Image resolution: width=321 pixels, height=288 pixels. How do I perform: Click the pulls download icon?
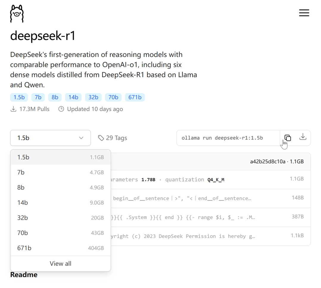(13, 109)
